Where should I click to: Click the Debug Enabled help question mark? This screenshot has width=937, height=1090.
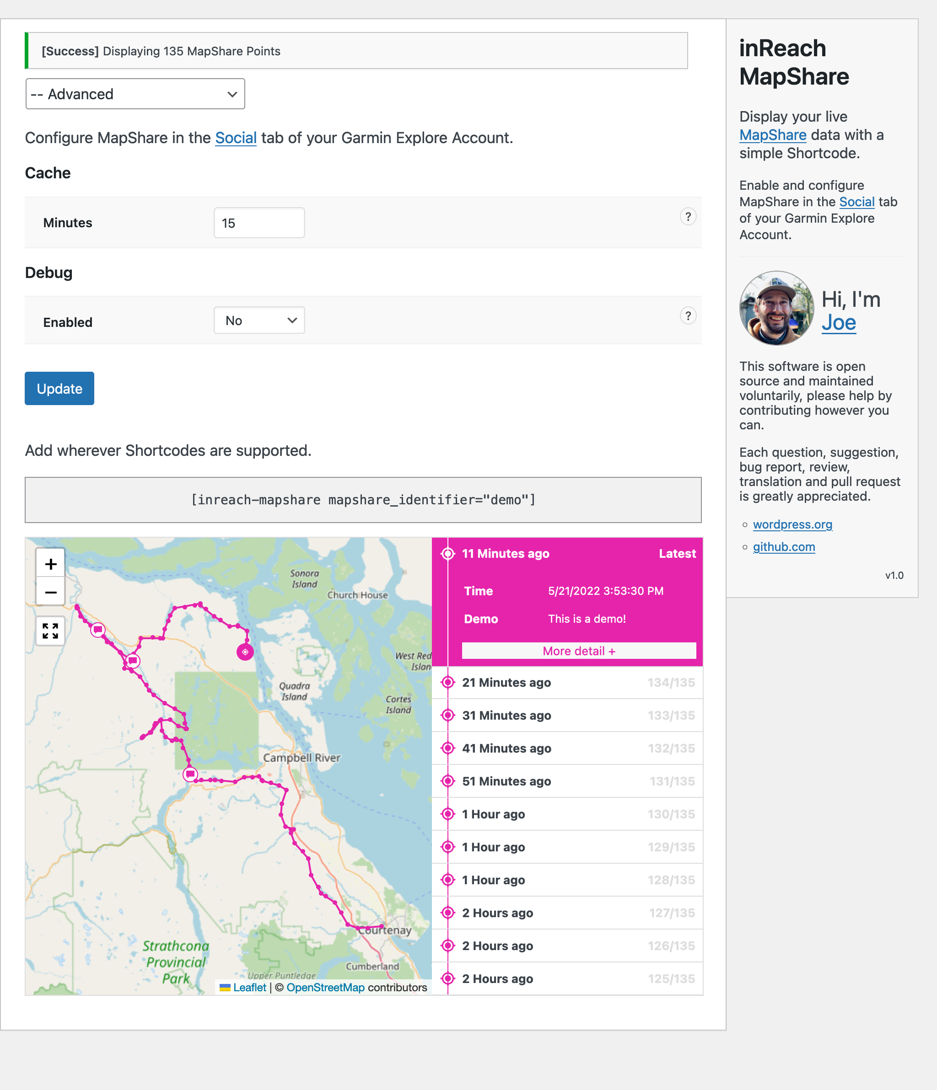[688, 315]
